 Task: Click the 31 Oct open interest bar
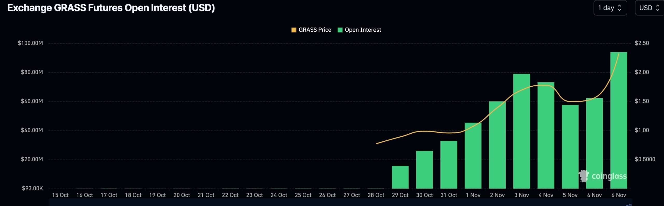[x=449, y=165]
